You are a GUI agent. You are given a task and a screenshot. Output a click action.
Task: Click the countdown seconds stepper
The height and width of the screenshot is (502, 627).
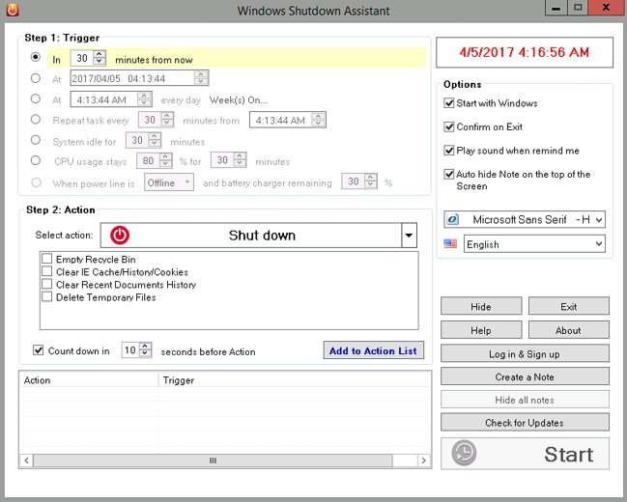(x=146, y=350)
